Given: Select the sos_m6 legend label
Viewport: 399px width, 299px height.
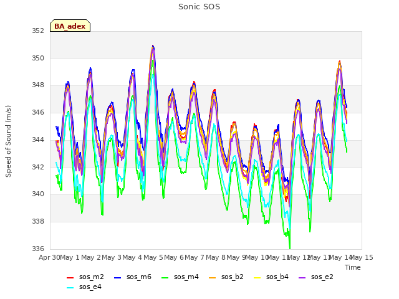Looking at the screenshot, I should (x=138, y=277).
